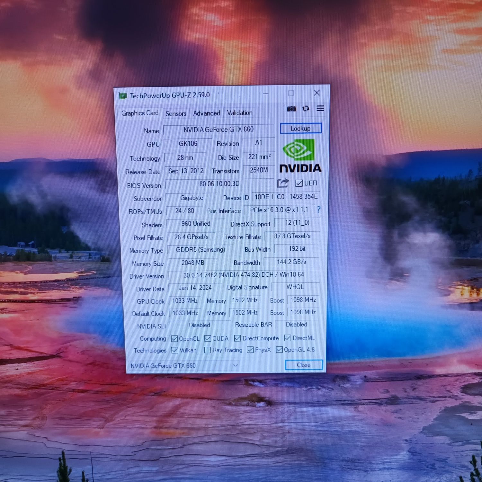Click the Device ID field value
This screenshot has height=482, width=482.
(x=286, y=197)
